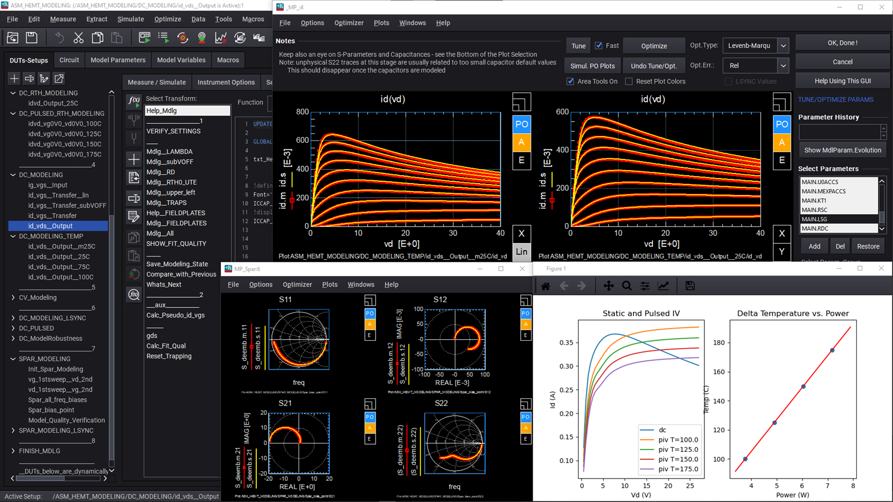Collapse the DC_MODELING tree section
This screenshot has width=893, height=502.
coord(13,175)
